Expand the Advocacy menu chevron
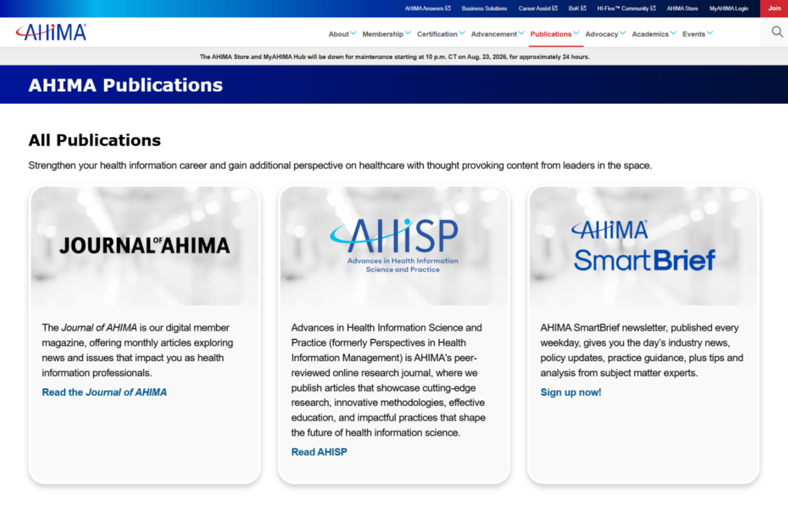The width and height of the screenshot is (788, 525). click(x=623, y=33)
